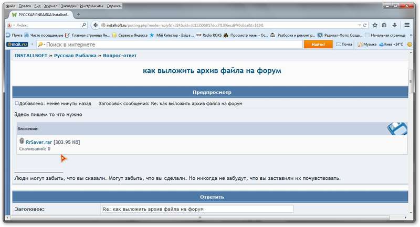The image size is (420, 227).
Task: Open the Журнал menu
Action: click(x=50, y=6)
